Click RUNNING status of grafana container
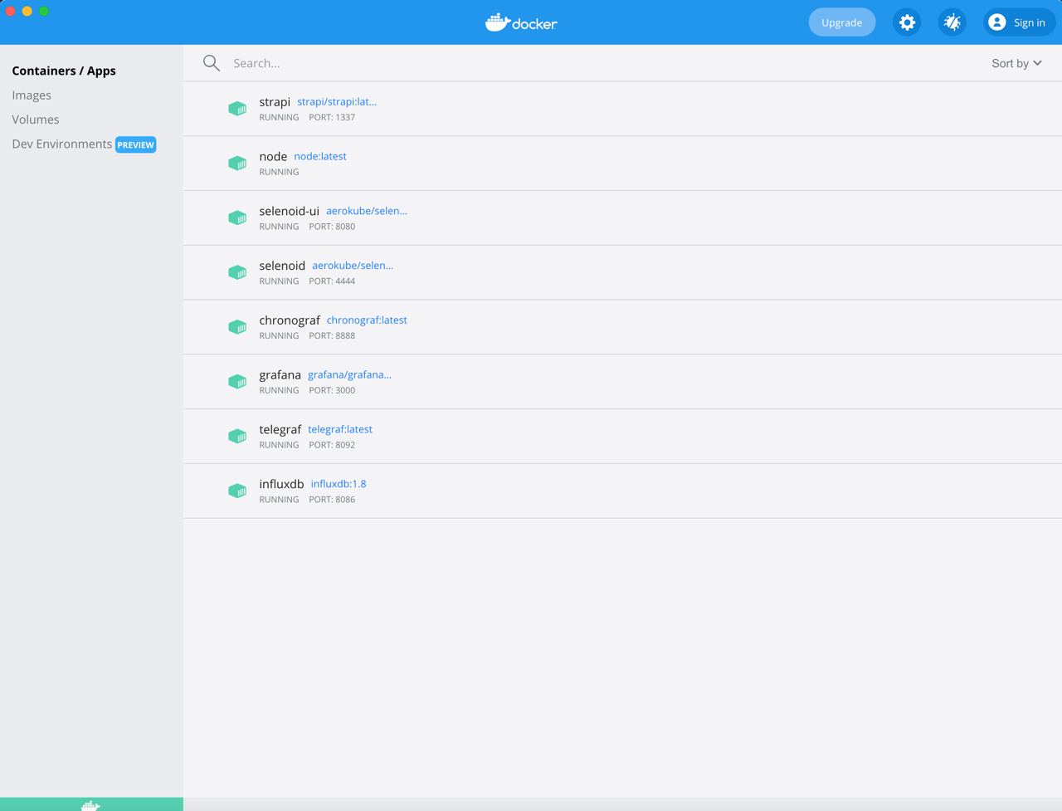Image resolution: width=1062 pixels, height=811 pixels. 279,390
